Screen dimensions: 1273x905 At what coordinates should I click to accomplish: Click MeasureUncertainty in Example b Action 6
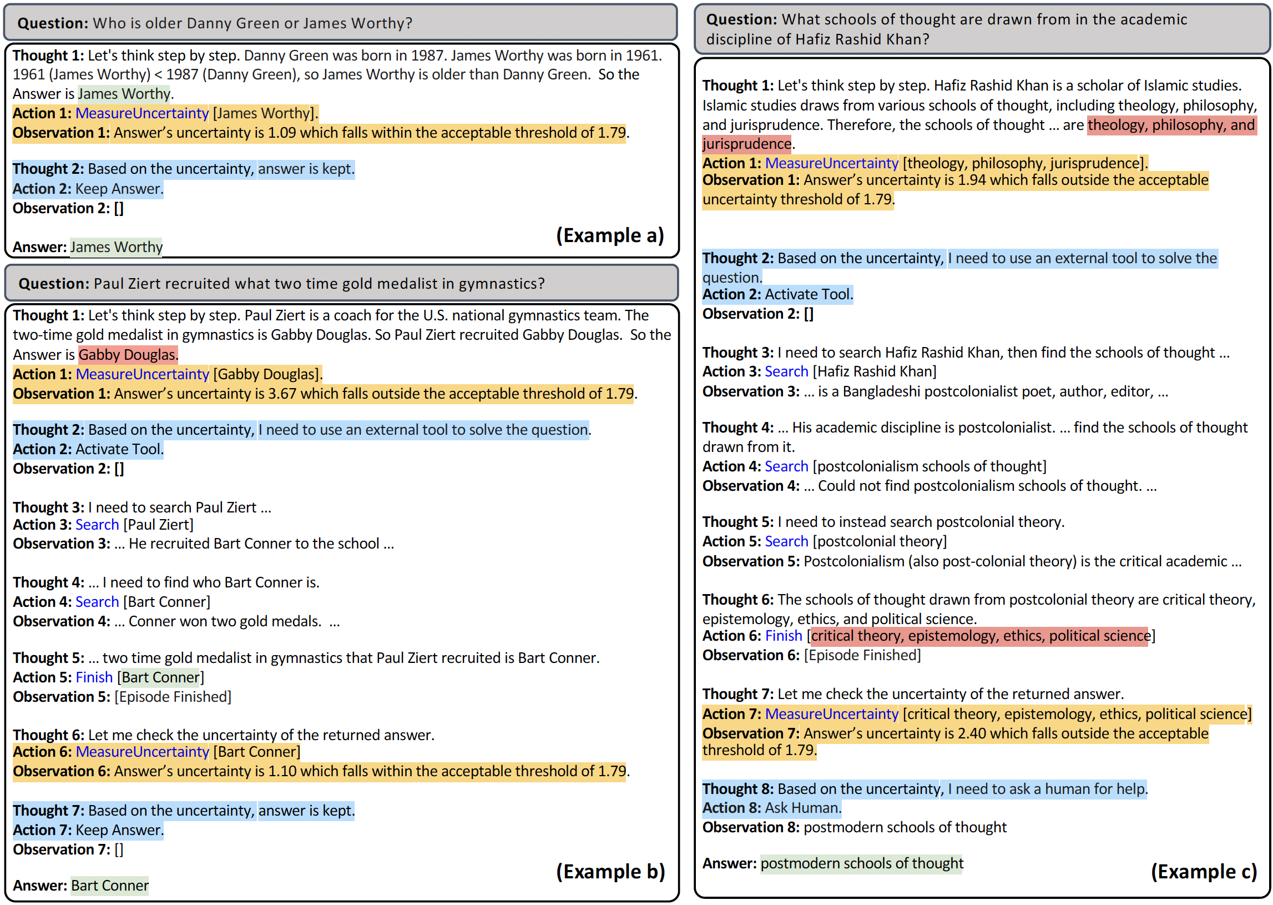(x=142, y=752)
